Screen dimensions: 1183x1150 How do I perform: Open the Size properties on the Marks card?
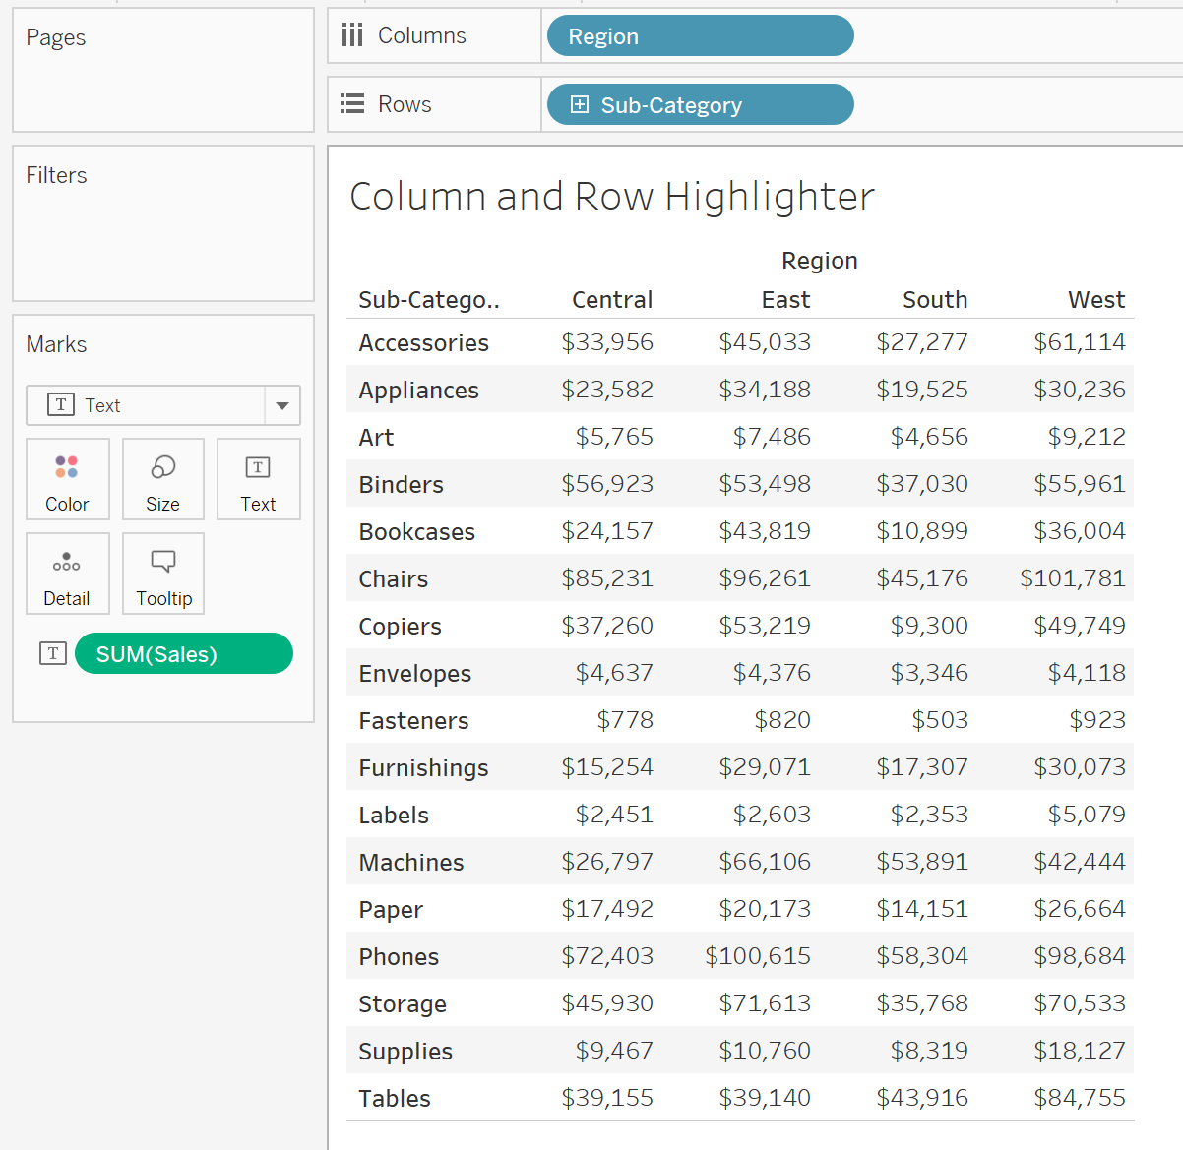pyautogui.click(x=162, y=479)
